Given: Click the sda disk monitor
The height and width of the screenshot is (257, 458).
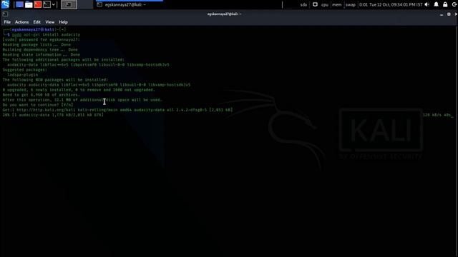Looking at the screenshot, I should click(x=303, y=5).
